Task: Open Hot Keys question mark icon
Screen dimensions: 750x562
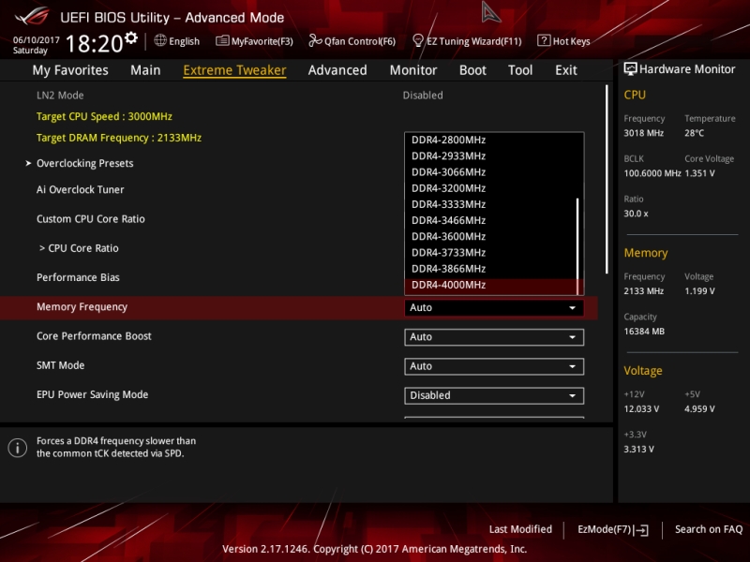Action: (544, 40)
